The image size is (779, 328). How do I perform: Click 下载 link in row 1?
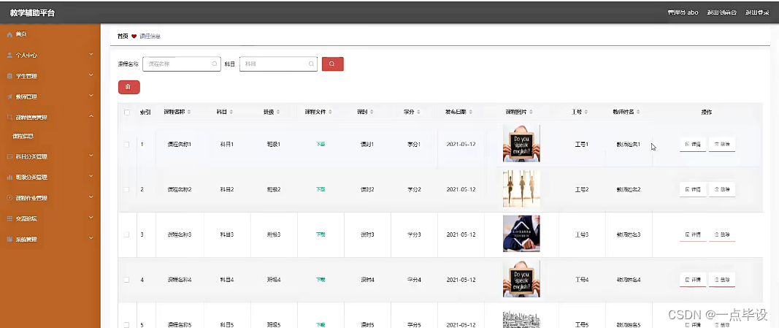(x=321, y=144)
